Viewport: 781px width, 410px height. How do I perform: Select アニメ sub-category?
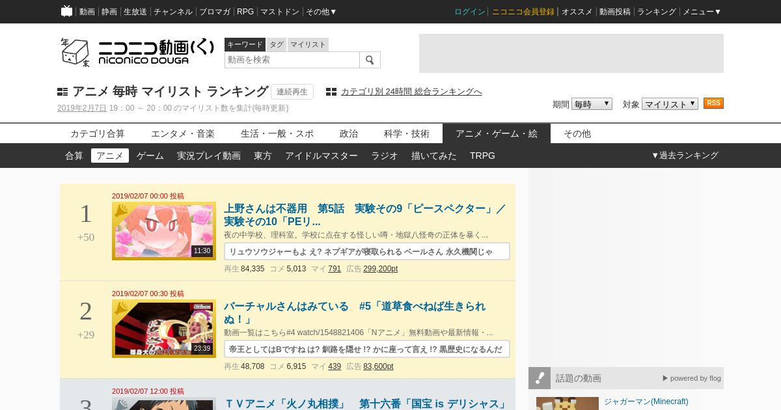pyautogui.click(x=110, y=156)
